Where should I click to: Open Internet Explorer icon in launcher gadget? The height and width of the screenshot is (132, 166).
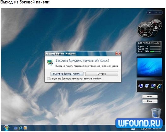[159, 86]
